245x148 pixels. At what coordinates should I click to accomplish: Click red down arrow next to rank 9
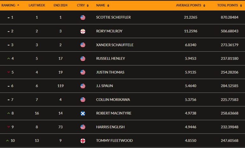tap(9, 127)
